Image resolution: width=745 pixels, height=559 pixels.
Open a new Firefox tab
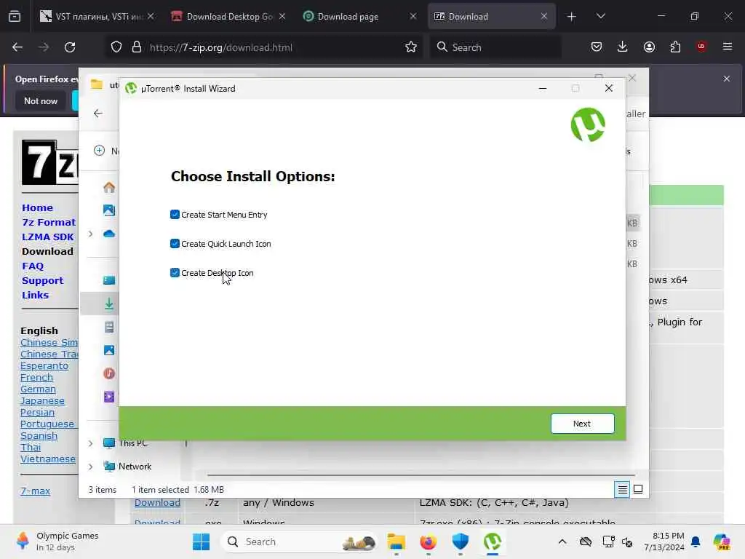(572, 17)
